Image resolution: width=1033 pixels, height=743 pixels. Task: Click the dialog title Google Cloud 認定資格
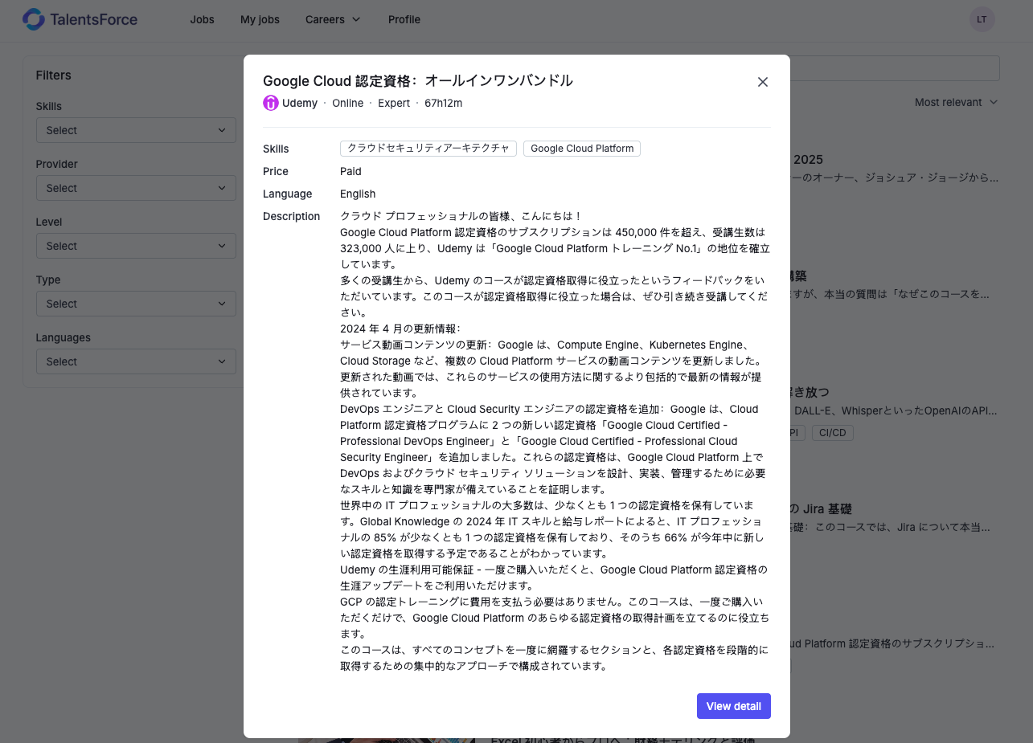[418, 80]
